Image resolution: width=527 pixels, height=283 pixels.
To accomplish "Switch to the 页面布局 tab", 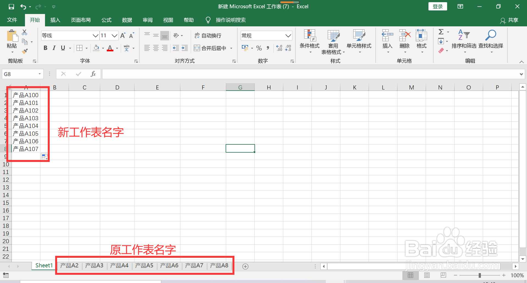I will click(81, 20).
